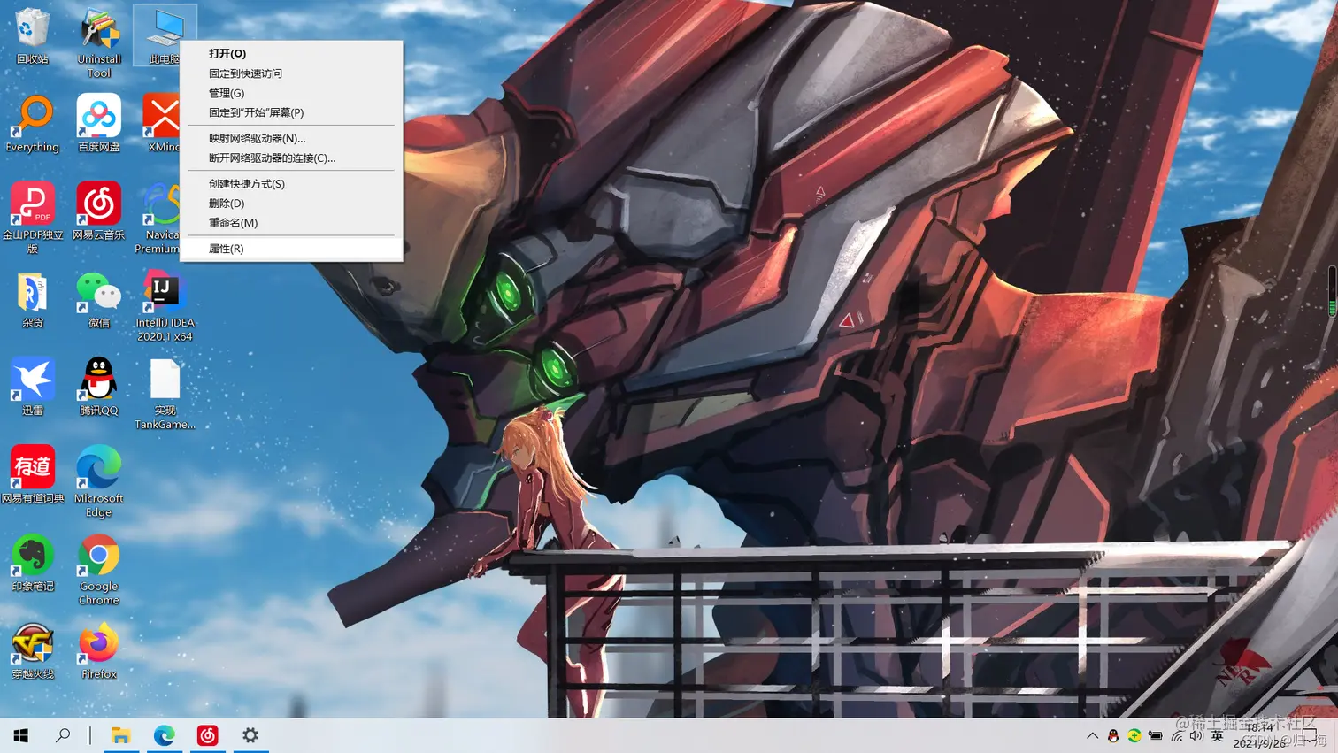Select the 实现TankGame file icon
The image size is (1338, 753).
165,394
